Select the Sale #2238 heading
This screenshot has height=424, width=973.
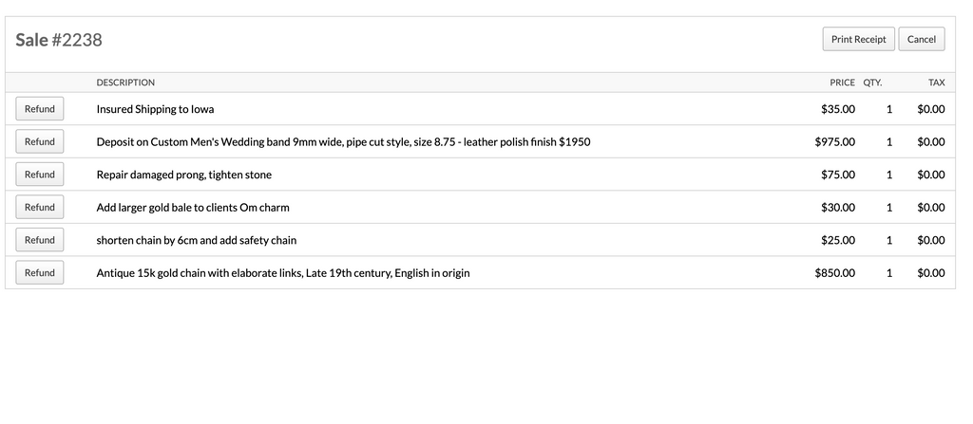point(59,40)
